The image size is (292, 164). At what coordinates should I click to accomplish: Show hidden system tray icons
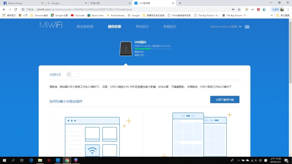[238, 160]
